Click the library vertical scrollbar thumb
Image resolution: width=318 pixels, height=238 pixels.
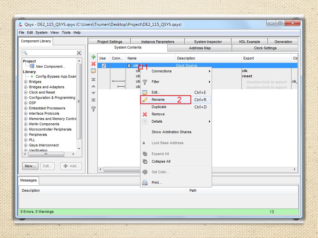coord(79,101)
